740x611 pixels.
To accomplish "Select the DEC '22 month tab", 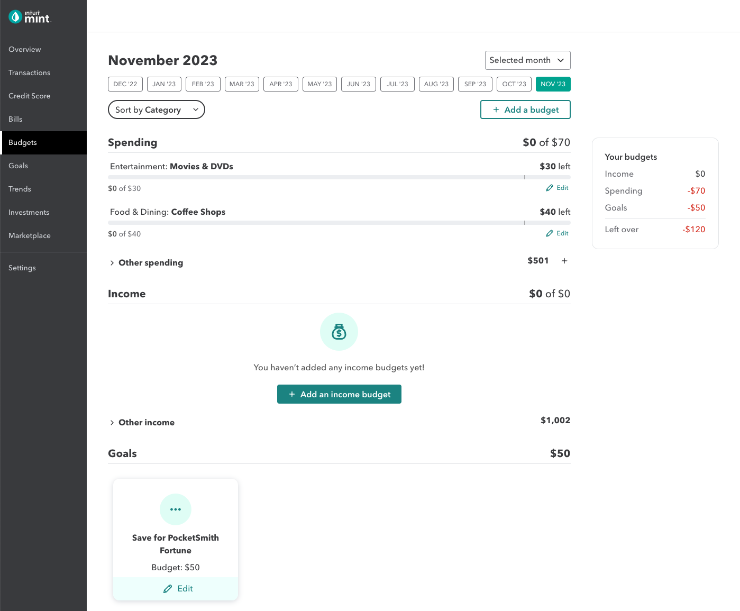I will [x=125, y=84].
